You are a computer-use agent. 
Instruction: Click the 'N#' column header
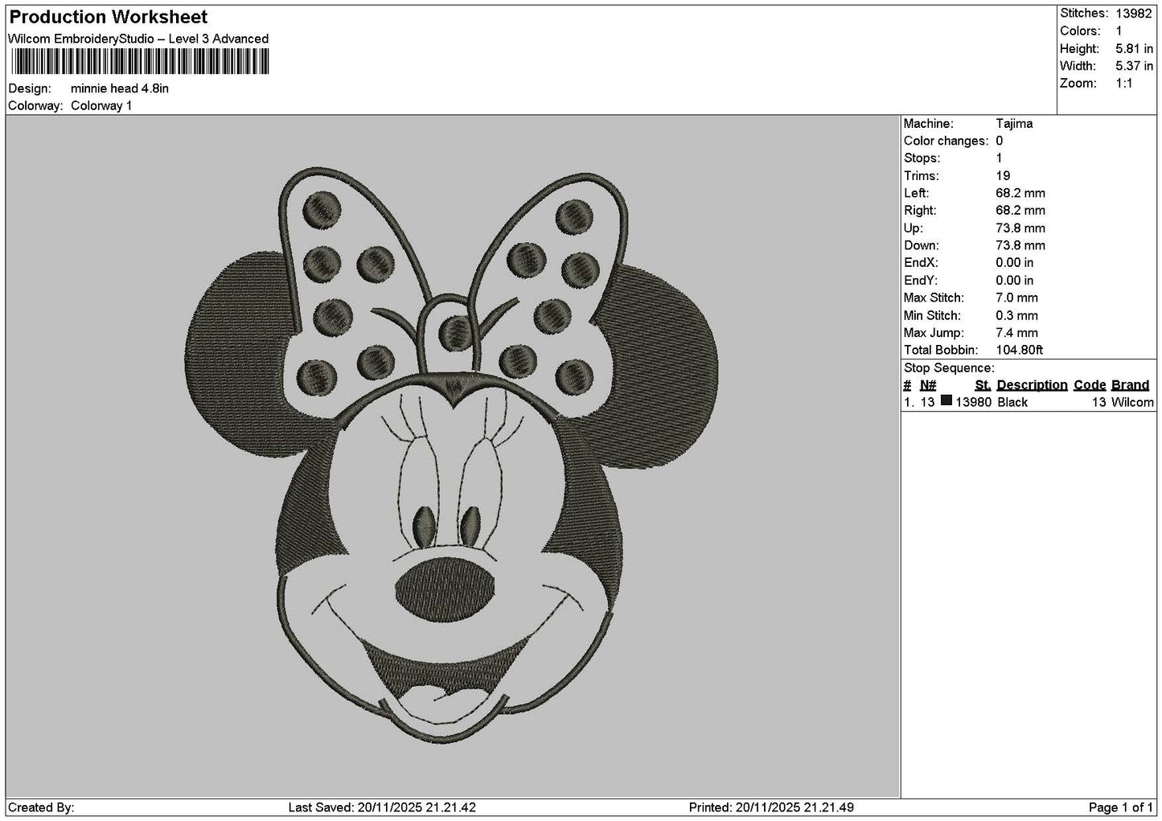(928, 385)
